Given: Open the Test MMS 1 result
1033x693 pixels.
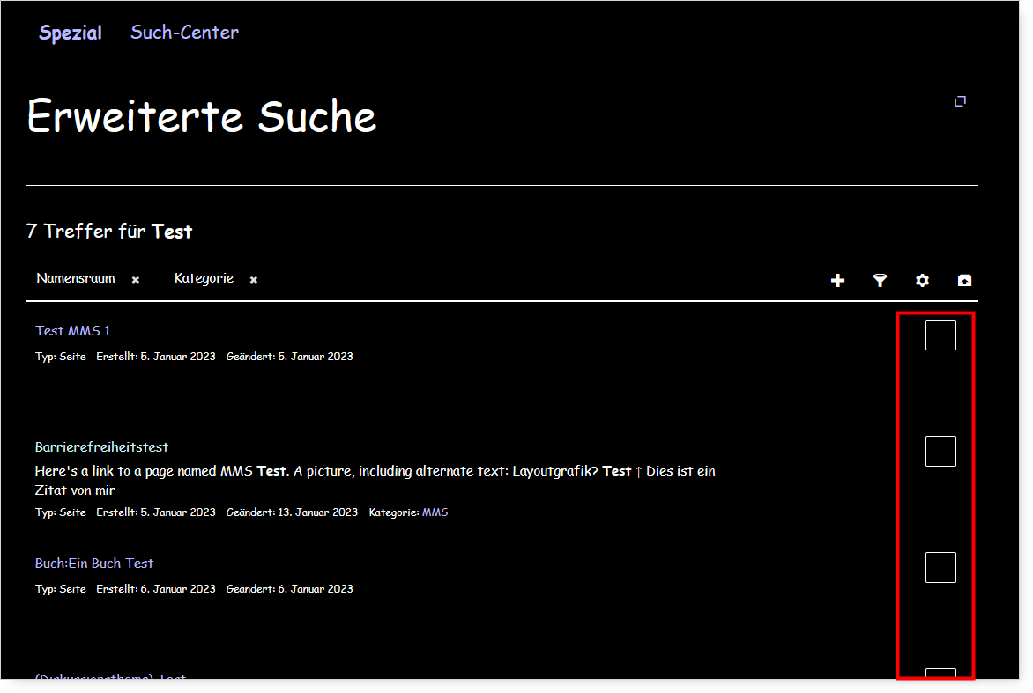Looking at the screenshot, I should (x=72, y=331).
